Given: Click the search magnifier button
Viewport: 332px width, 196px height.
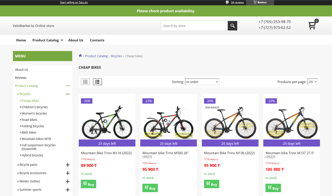Looking at the screenshot, I should [232, 26].
